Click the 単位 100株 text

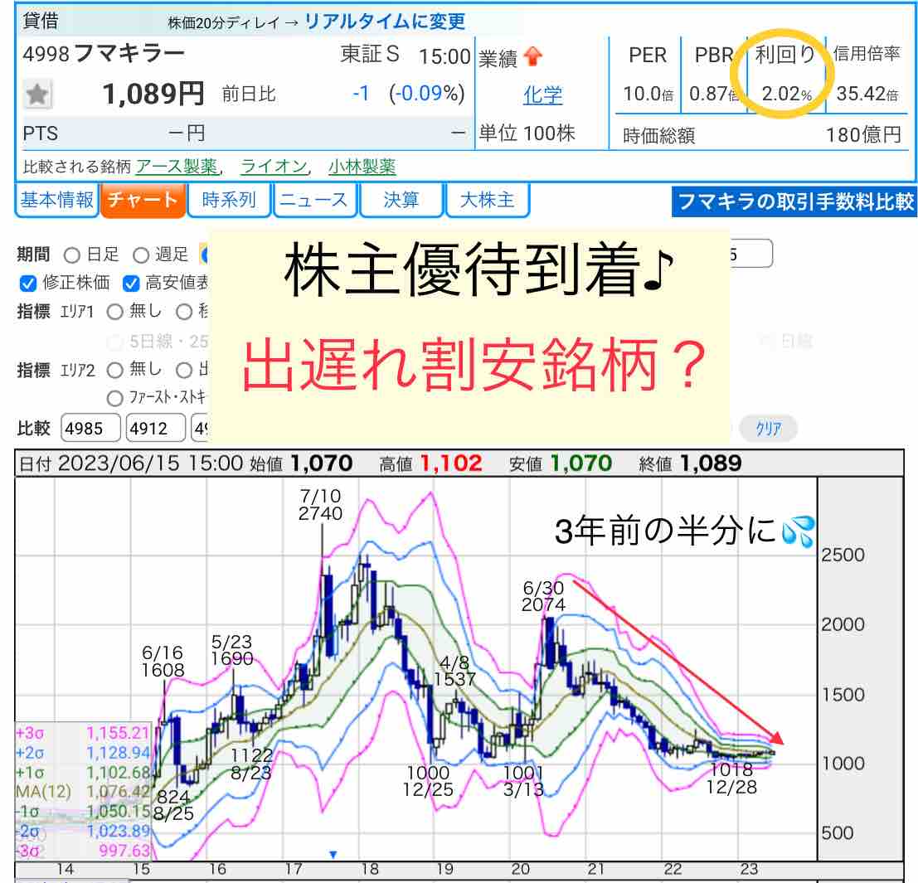527,133
